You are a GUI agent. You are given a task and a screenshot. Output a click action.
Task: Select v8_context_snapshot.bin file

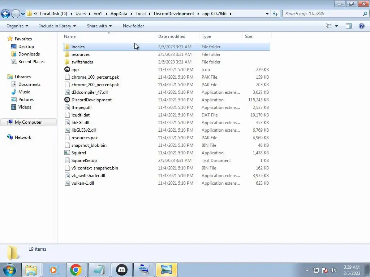pyautogui.click(x=95, y=168)
